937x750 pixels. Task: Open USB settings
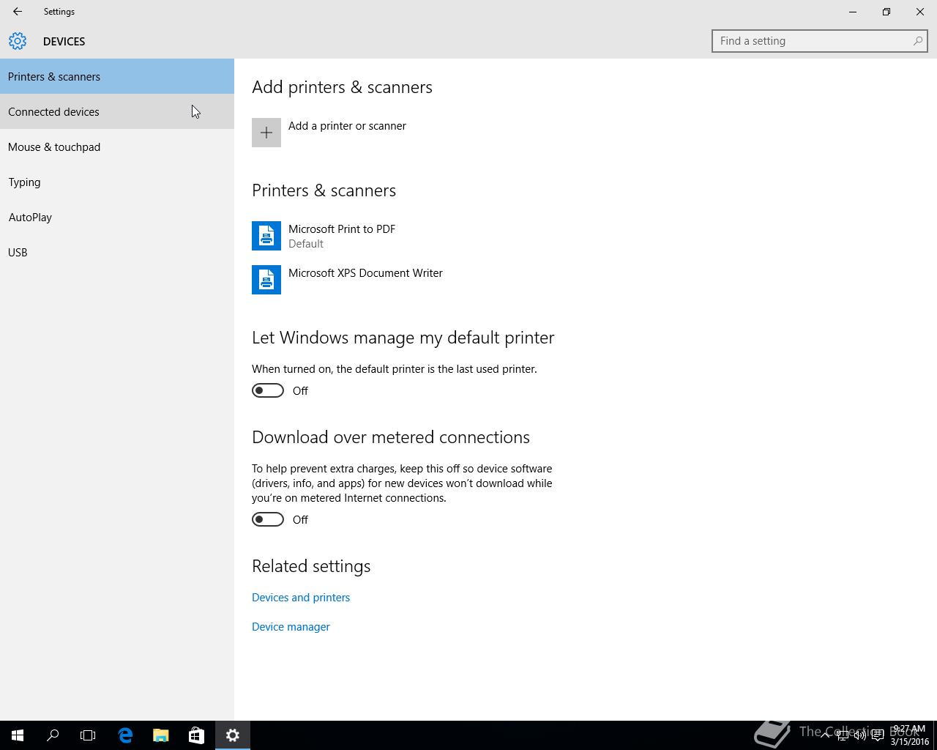click(117, 252)
